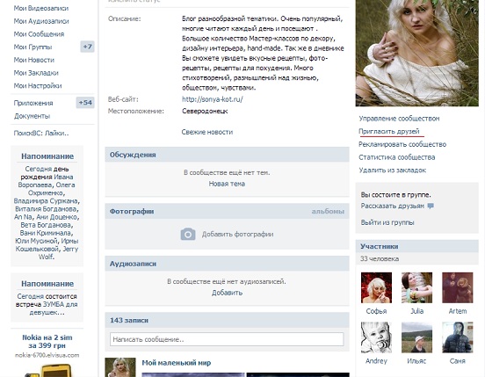
Task: Open the +54 counter badge beside Приложения
Action: [85, 103]
